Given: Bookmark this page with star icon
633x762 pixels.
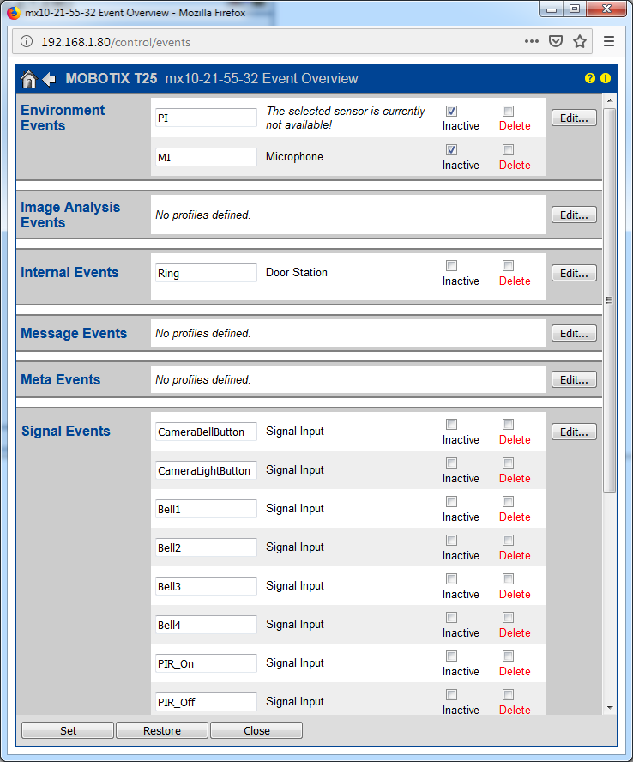Looking at the screenshot, I should 580,41.
